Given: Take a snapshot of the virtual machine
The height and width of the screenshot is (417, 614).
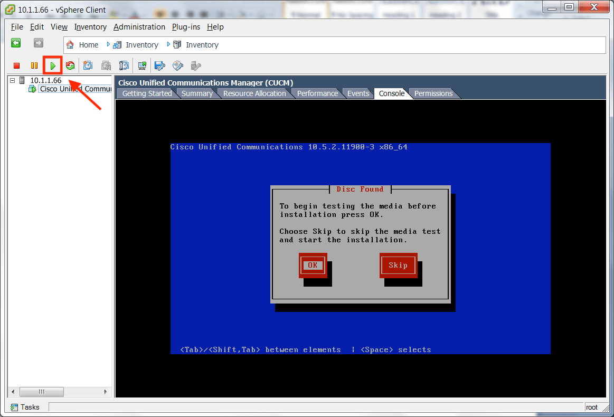Looking at the screenshot, I should [x=88, y=65].
